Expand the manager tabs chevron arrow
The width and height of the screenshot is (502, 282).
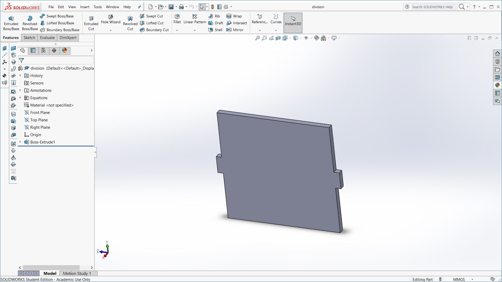(91, 50)
